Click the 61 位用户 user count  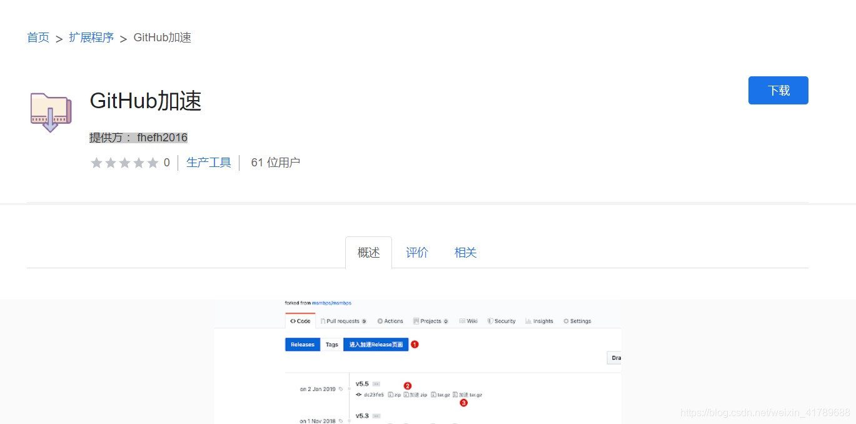(x=276, y=163)
